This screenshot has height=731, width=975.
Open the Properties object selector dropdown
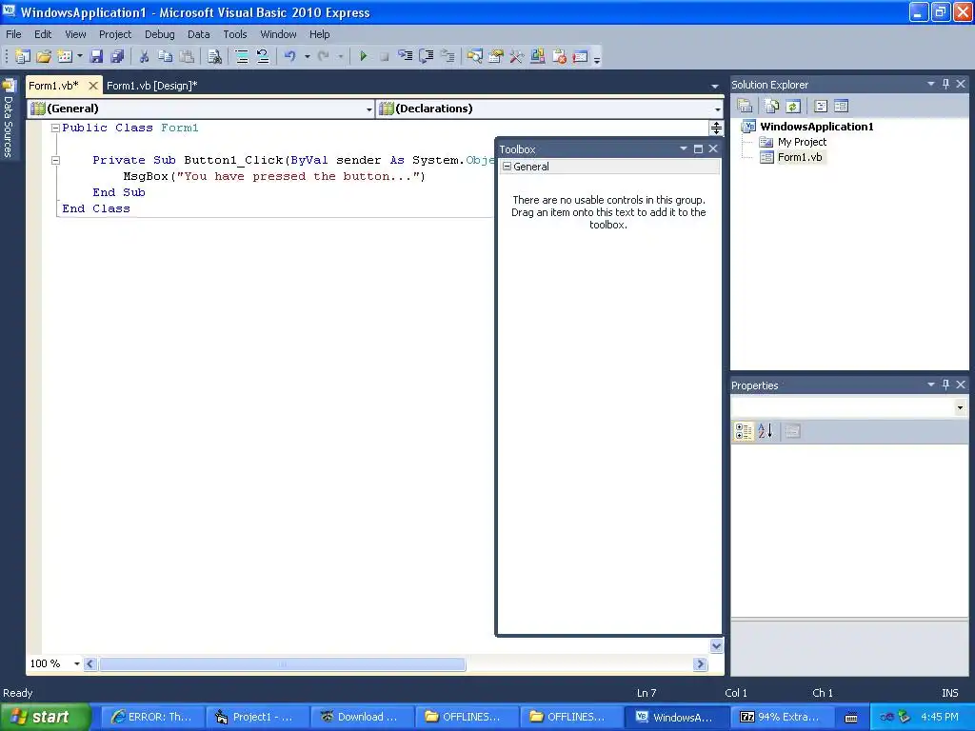coord(960,407)
